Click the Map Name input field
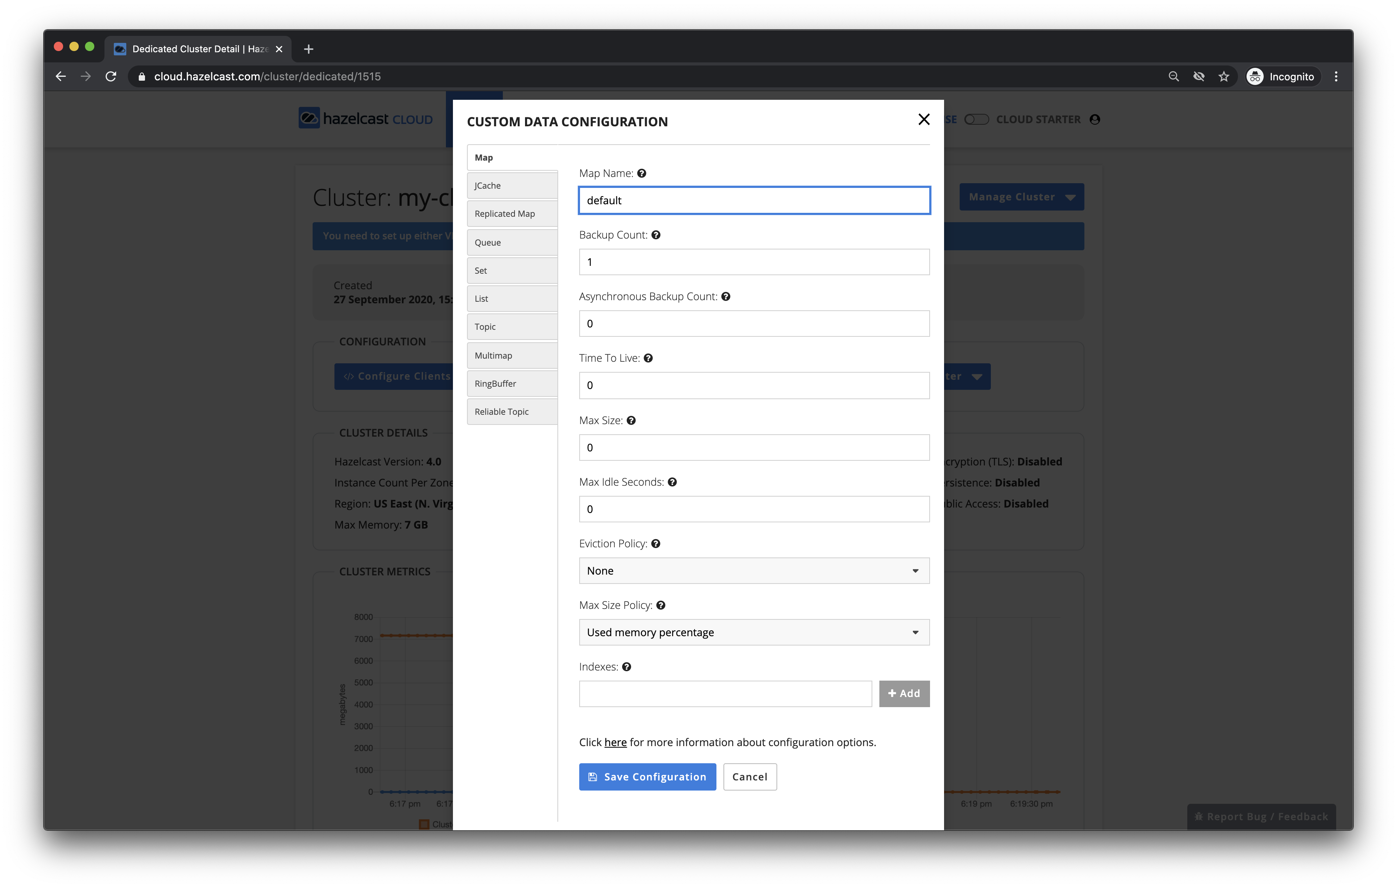Screen dimensions: 1397x888 tap(754, 200)
